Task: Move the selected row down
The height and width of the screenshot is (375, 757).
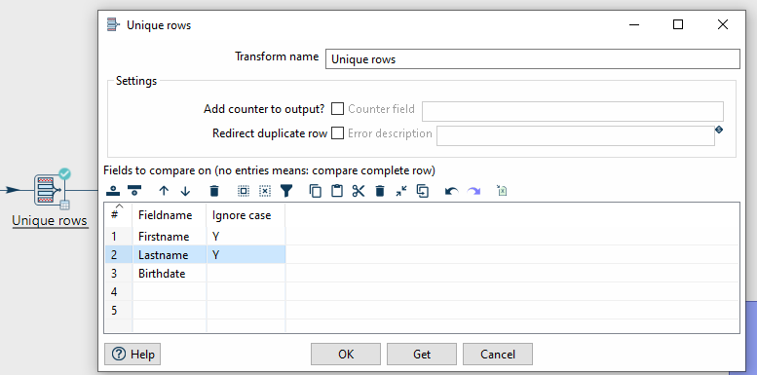Action: coord(185,191)
